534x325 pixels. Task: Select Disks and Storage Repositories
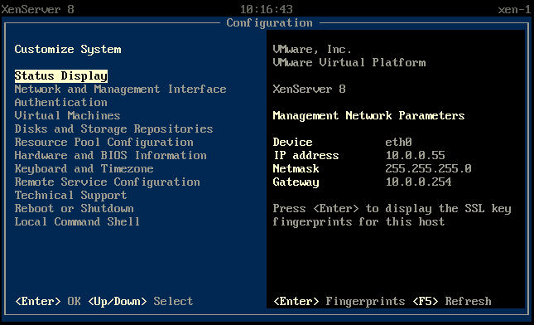point(113,129)
